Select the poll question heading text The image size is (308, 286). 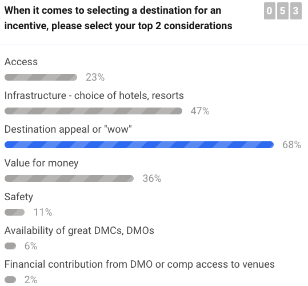(x=118, y=18)
